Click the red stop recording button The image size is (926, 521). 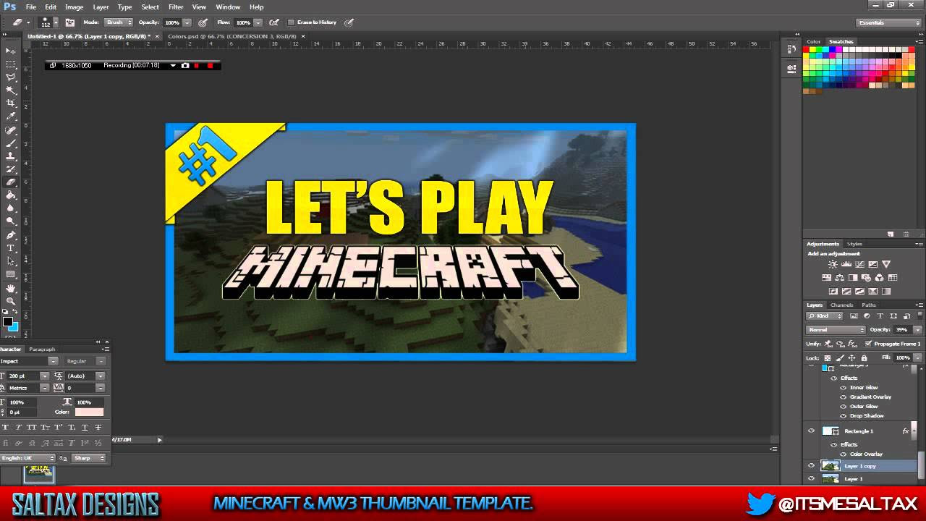tap(210, 65)
